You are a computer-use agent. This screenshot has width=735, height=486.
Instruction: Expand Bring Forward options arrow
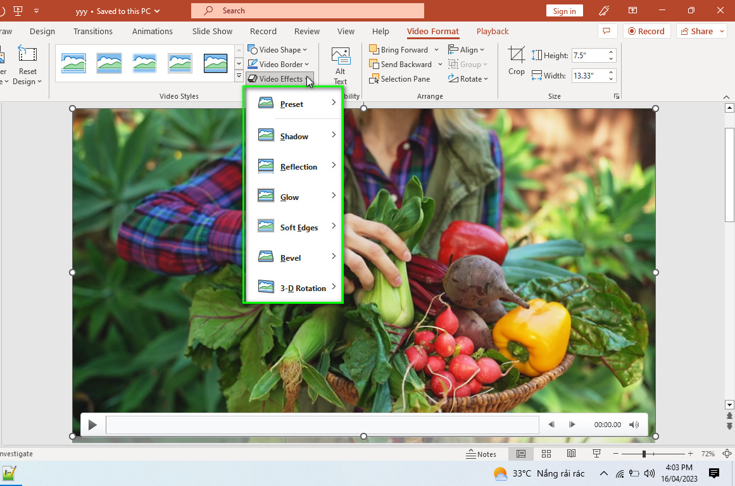click(x=436, y=50)
